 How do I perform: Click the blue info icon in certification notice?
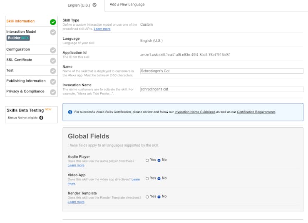[x=70, y=112]
